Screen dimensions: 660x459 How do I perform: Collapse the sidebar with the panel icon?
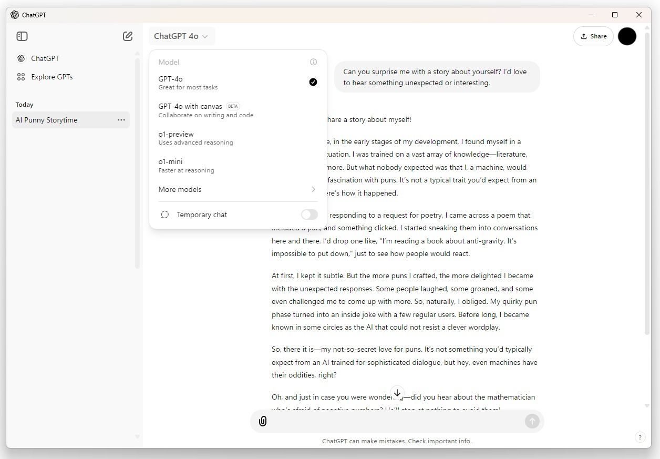click(22, 36)
